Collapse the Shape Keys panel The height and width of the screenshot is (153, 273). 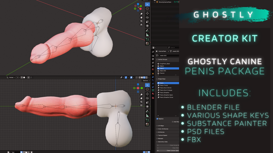coord(157,79)
